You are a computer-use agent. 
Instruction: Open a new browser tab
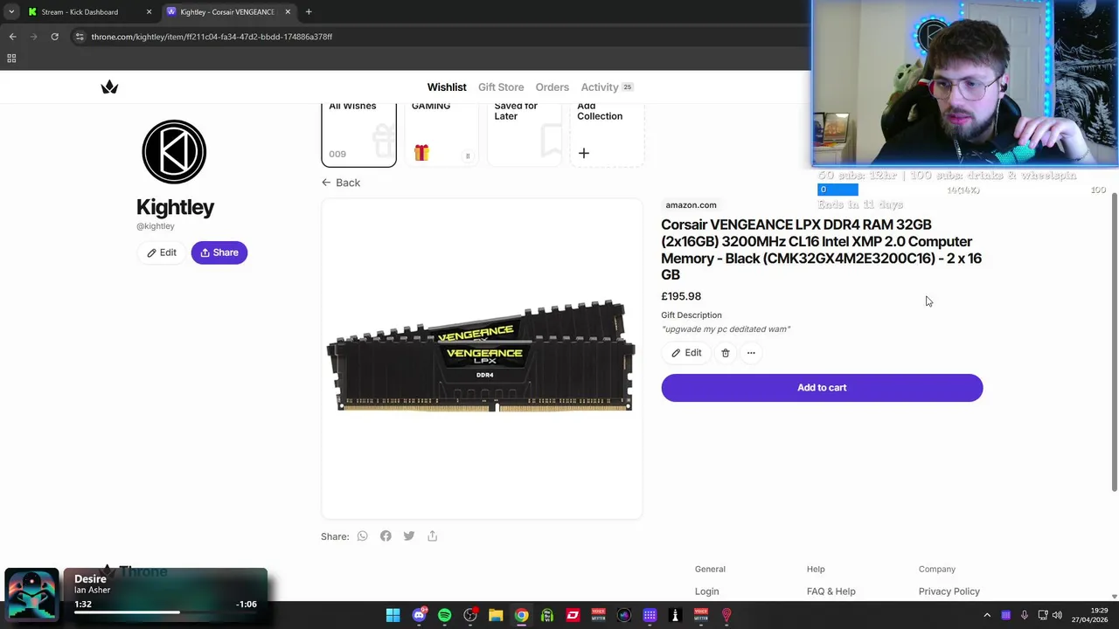tap(309, 12)
